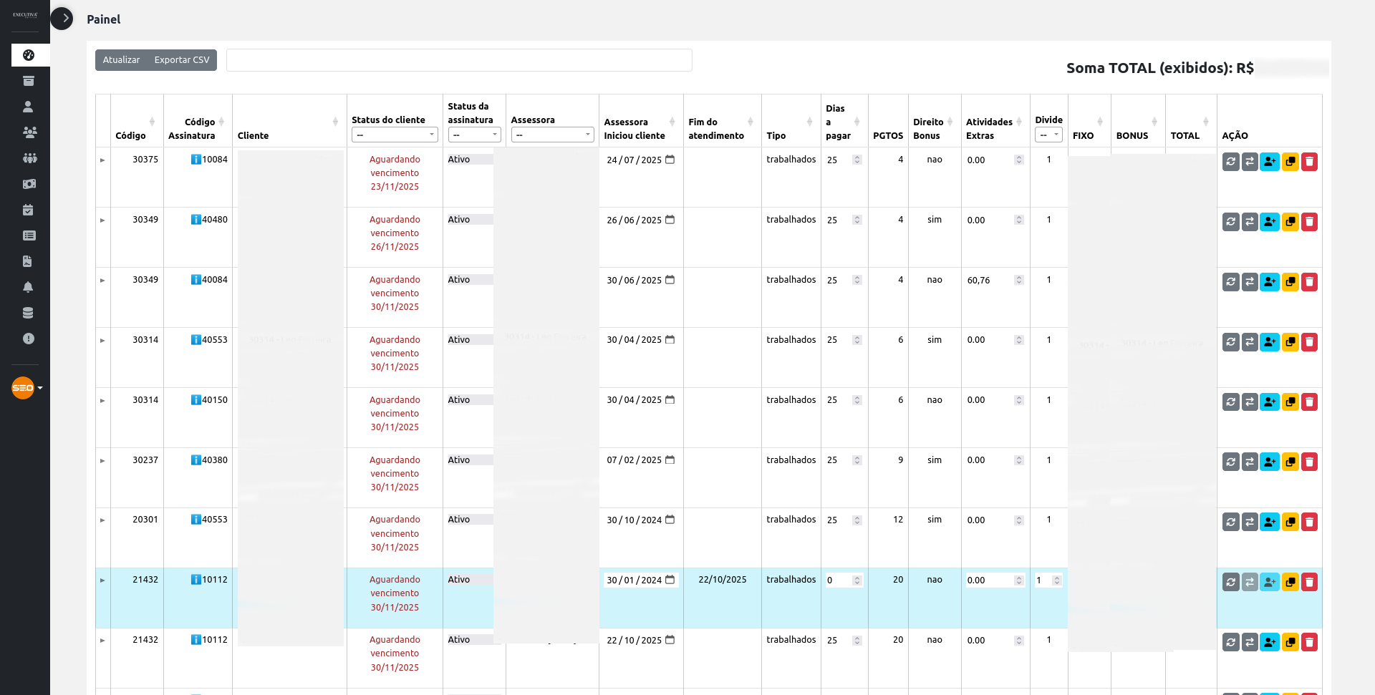Click the search input field beside Exportar CSV
The width and height of the screenshot is (1375, 695).
(459, 60)
